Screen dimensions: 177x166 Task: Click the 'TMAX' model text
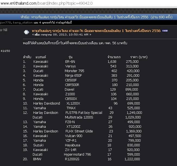pos(71,108)
